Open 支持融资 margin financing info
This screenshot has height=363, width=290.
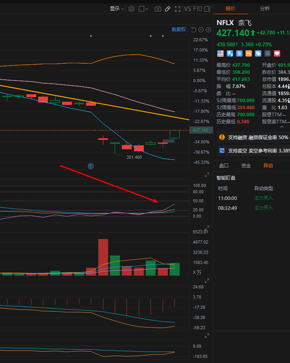click(x=258, y=137)
